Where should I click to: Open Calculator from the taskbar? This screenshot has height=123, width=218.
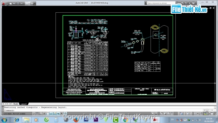pos(56,120)
